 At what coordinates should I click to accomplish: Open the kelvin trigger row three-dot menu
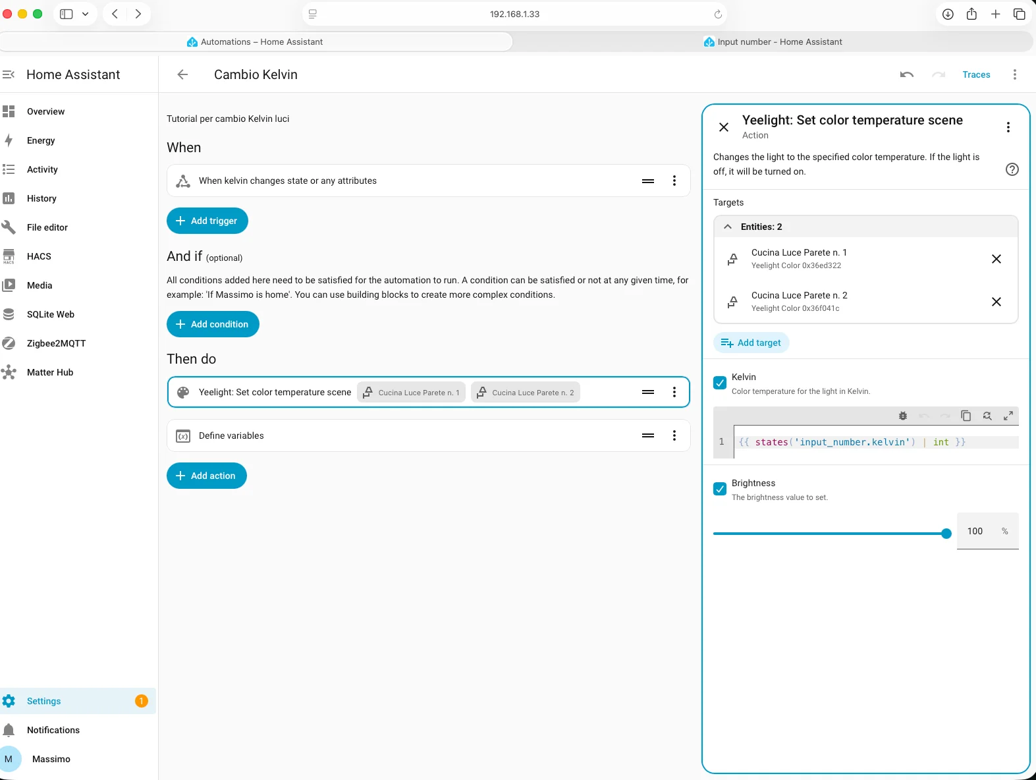(x=674, y=181)
